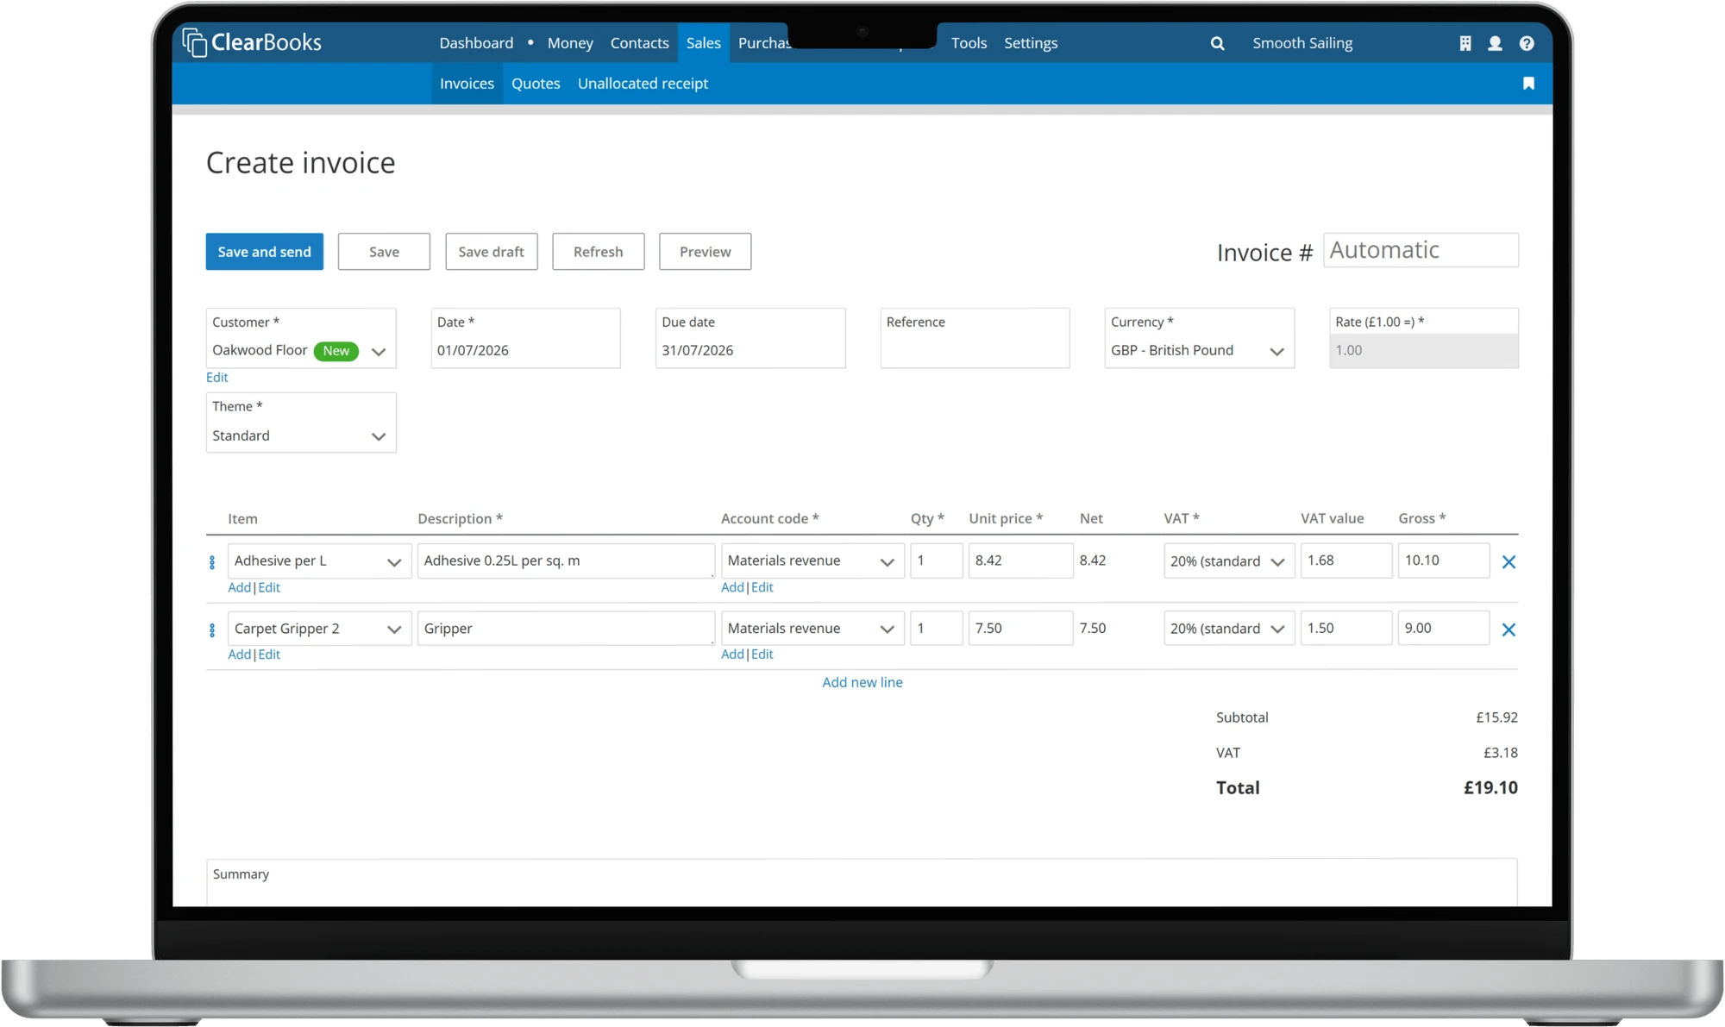The height and width of the screenshot is (1027, 1725).
Task: Click the Adhesive 0.25L per sq. m description
Action: pyautogui.click(x=566, y=560)
